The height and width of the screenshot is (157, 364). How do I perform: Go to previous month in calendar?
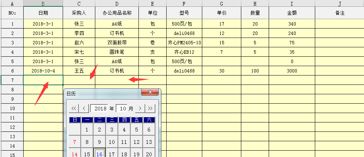[x=84, y=109]
